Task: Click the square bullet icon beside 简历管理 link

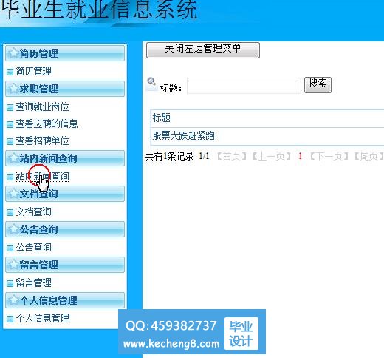Action: (10, 72)
